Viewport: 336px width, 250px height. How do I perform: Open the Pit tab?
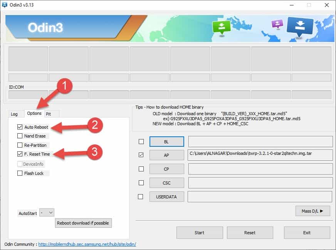(49, 114)
